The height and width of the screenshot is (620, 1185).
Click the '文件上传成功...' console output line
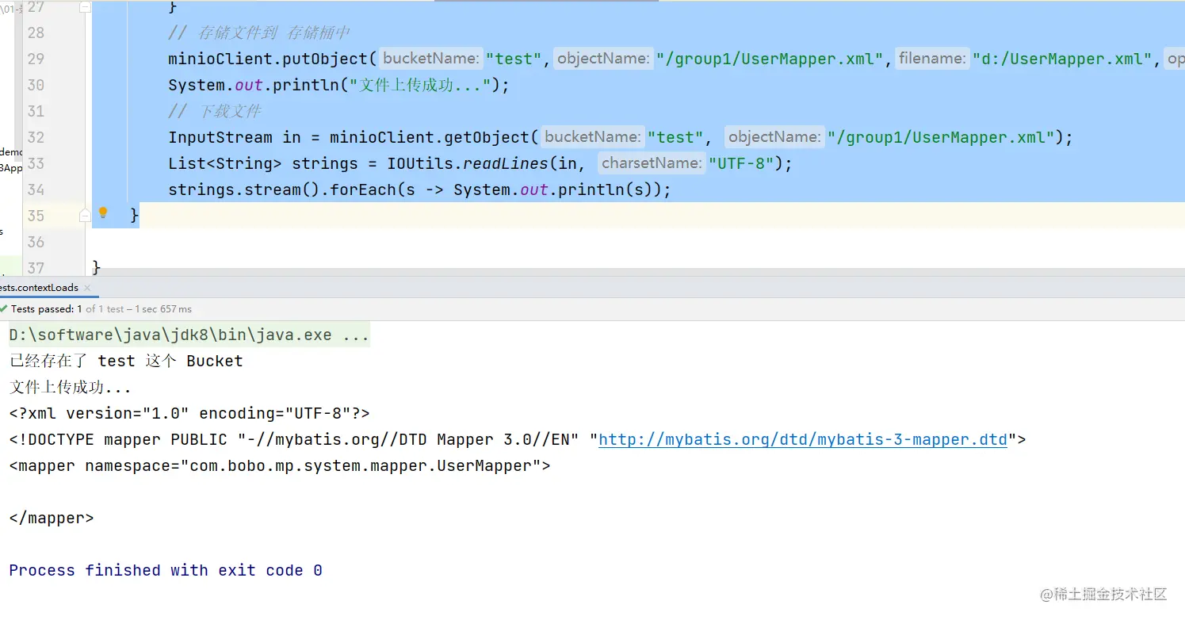pos(70,388)
